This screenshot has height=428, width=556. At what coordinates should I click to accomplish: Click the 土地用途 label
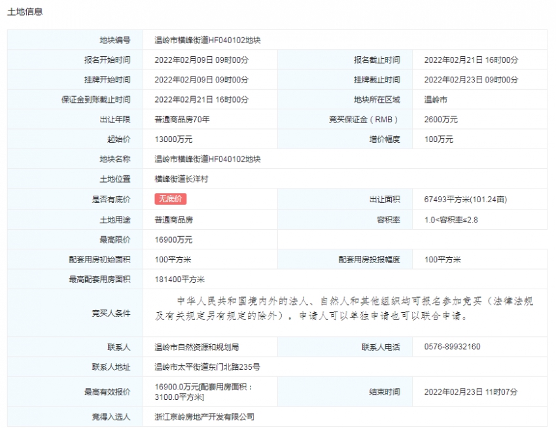[115, 220]
